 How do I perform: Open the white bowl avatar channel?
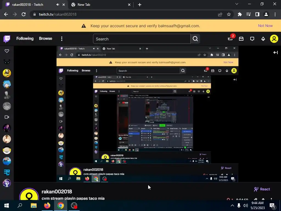tap(7, 150)
